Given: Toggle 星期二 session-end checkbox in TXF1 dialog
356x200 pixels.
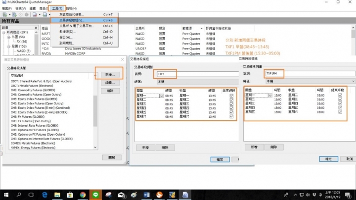Looking at the screenshot, I should coord(231,100).
